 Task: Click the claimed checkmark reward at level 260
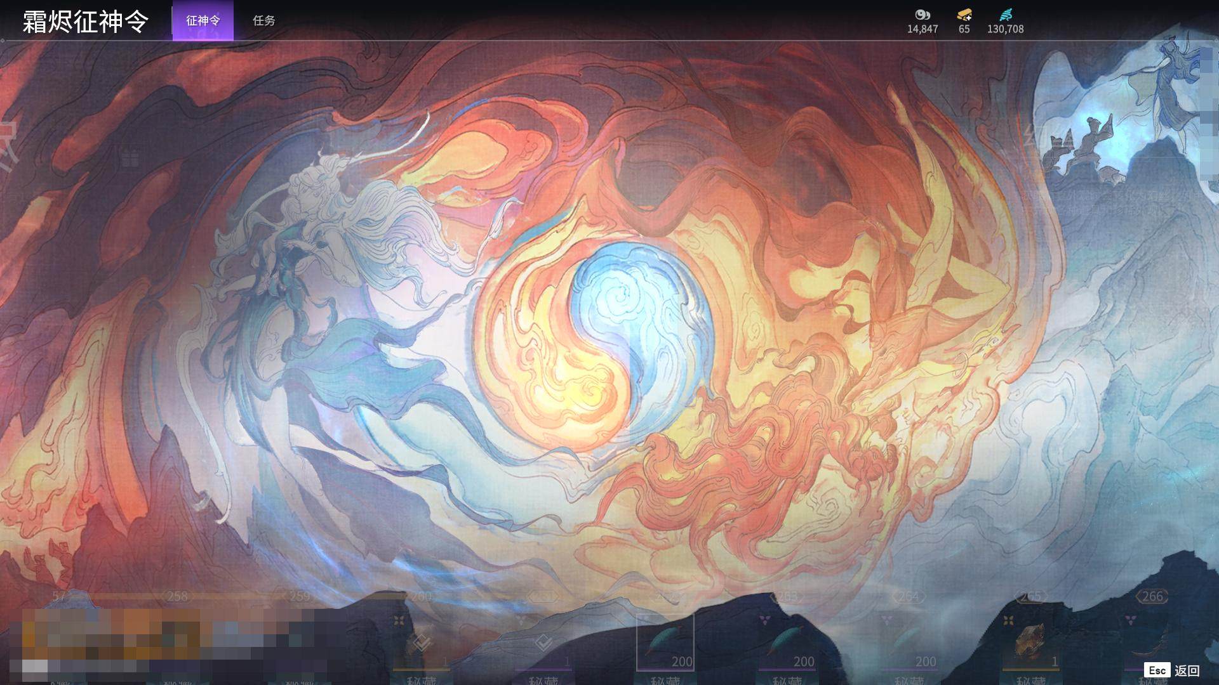tap(421, 643)
